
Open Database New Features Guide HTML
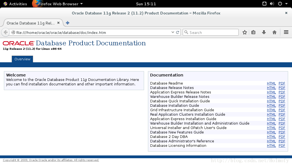pyautogui.click(x=271, y=132)
